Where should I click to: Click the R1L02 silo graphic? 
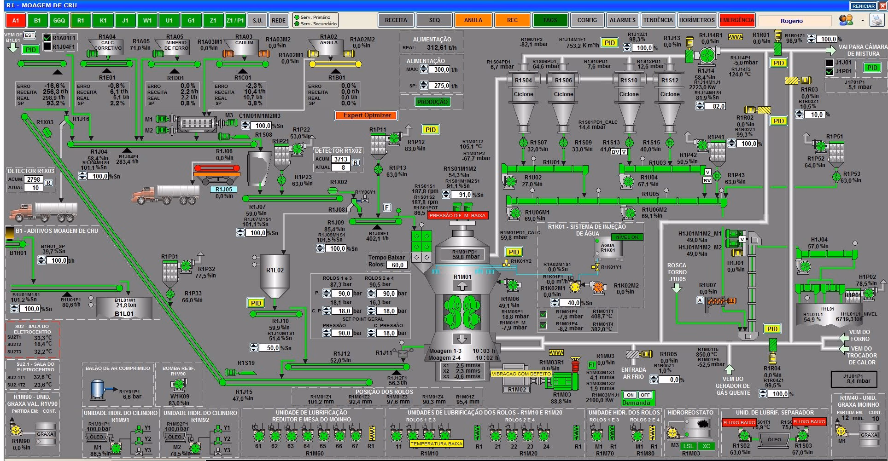tap(275, 276)
